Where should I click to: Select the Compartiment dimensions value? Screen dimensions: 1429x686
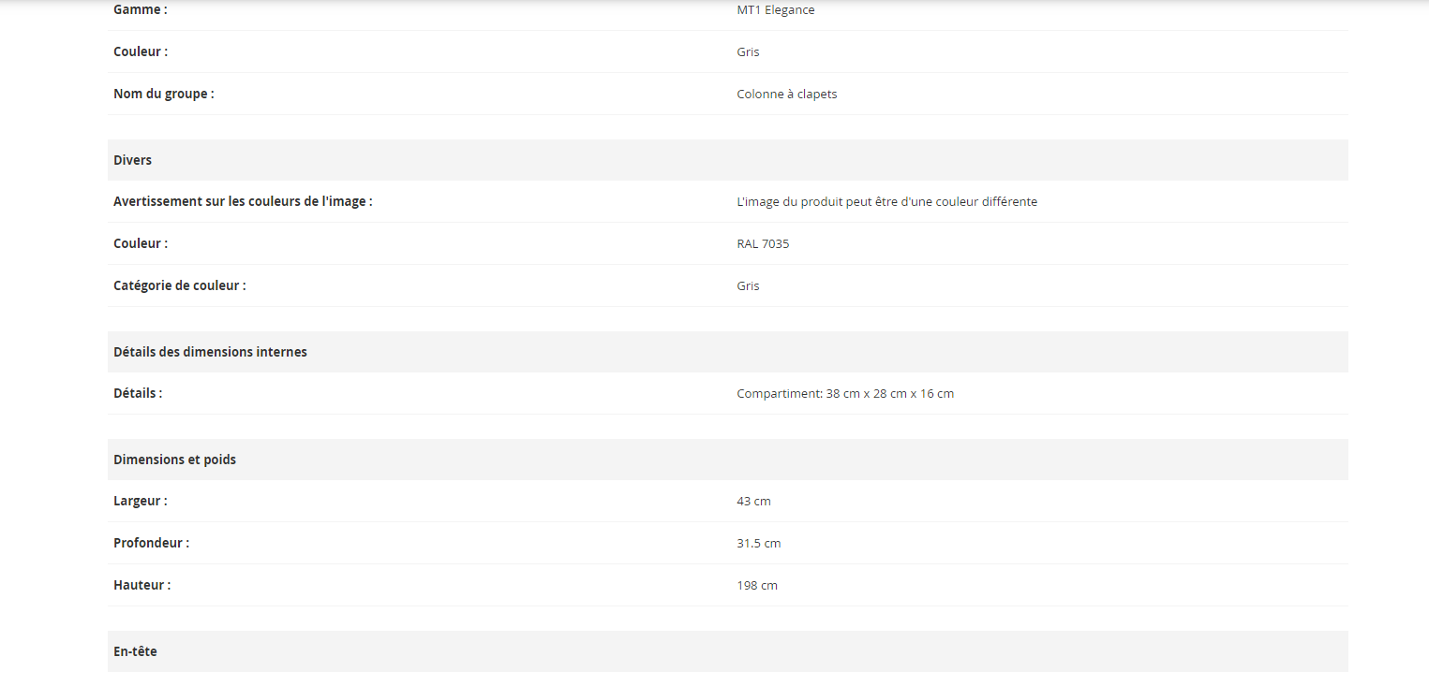(x=844, y=394)
